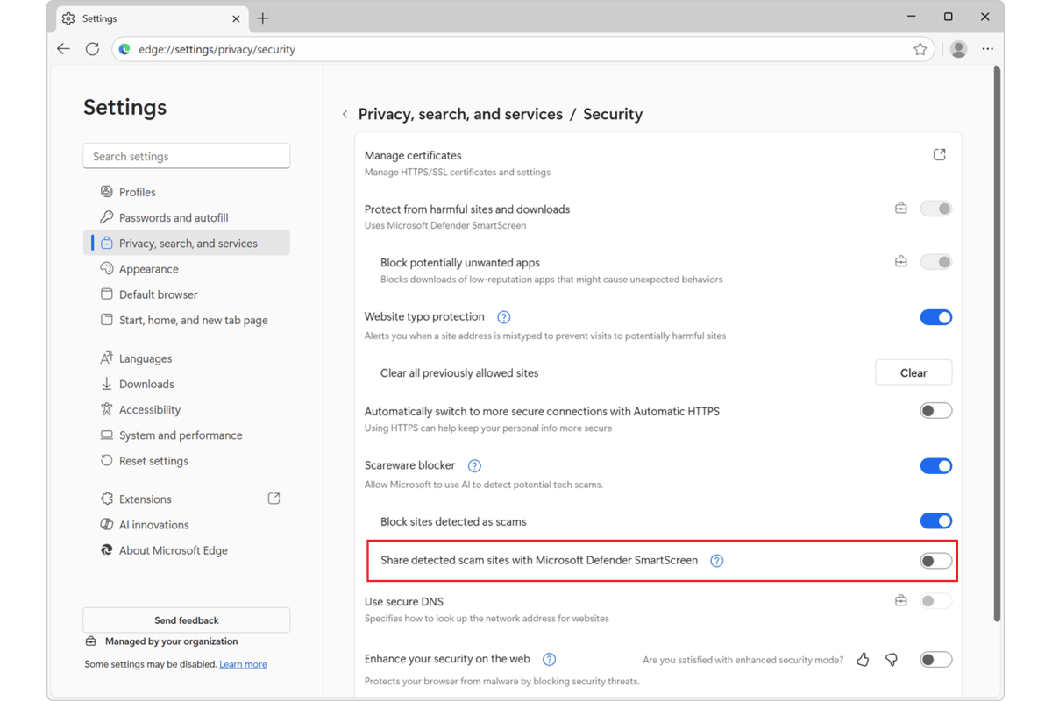Click the favorite star icon in address bar
Image resolution: width=1052 pixels, height=701 pixels.
pyautogui.click(x=920, y=50)
